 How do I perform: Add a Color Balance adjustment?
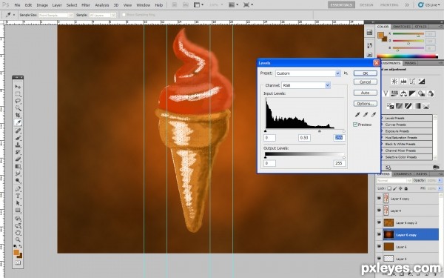click(x=403, y=93)
